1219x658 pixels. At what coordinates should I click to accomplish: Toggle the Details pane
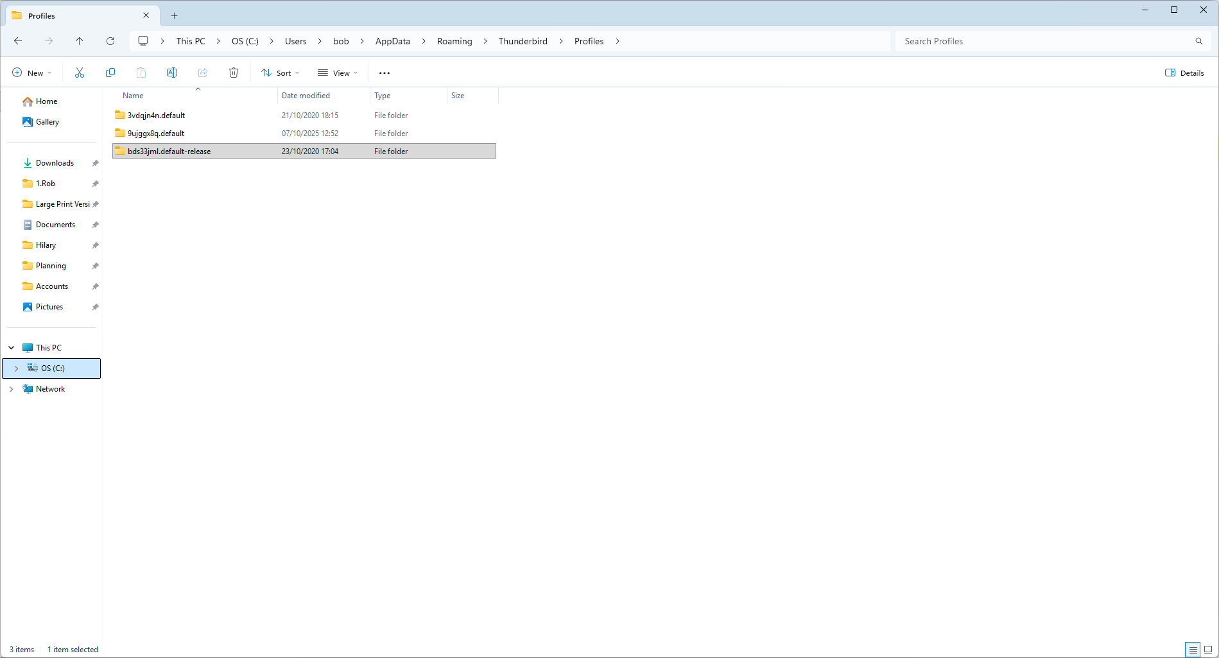point(1184,73)
